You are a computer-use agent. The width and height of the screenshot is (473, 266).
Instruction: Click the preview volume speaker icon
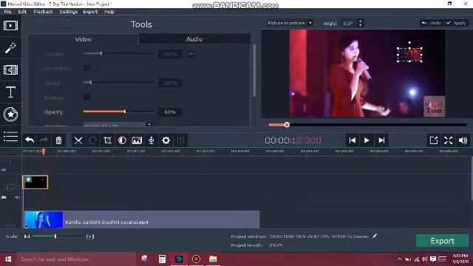(x=463, y=140)
